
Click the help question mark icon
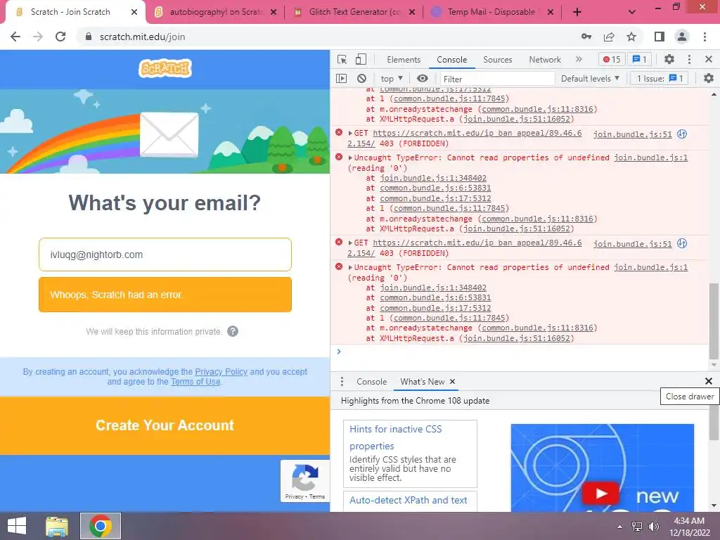coord(233,332)
